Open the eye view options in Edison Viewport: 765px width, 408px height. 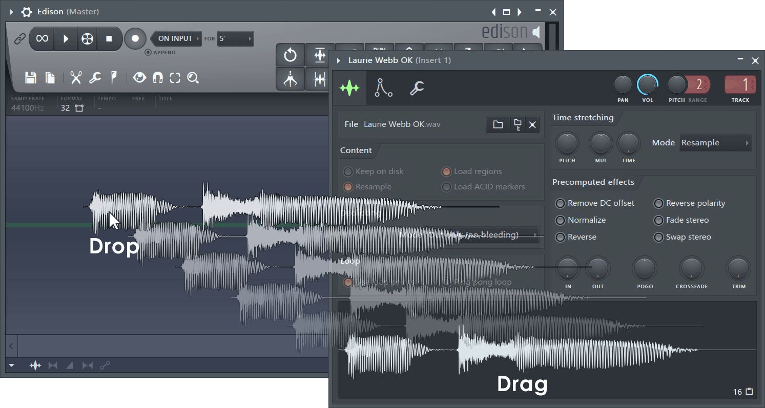139,78
